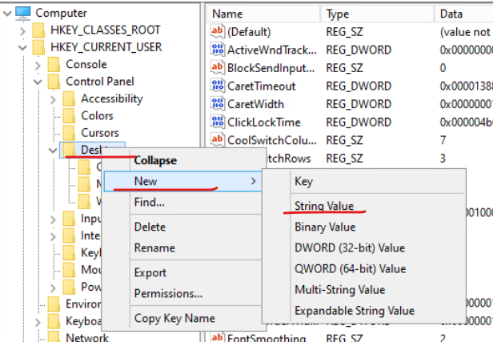Choose Collapse in the context menu

point(155,160)
